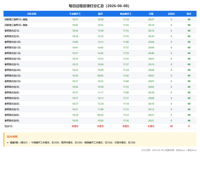The width and height of the screenshot is (200, 193).
Task: Click the 得分 column header
Action: pos(189,14)
